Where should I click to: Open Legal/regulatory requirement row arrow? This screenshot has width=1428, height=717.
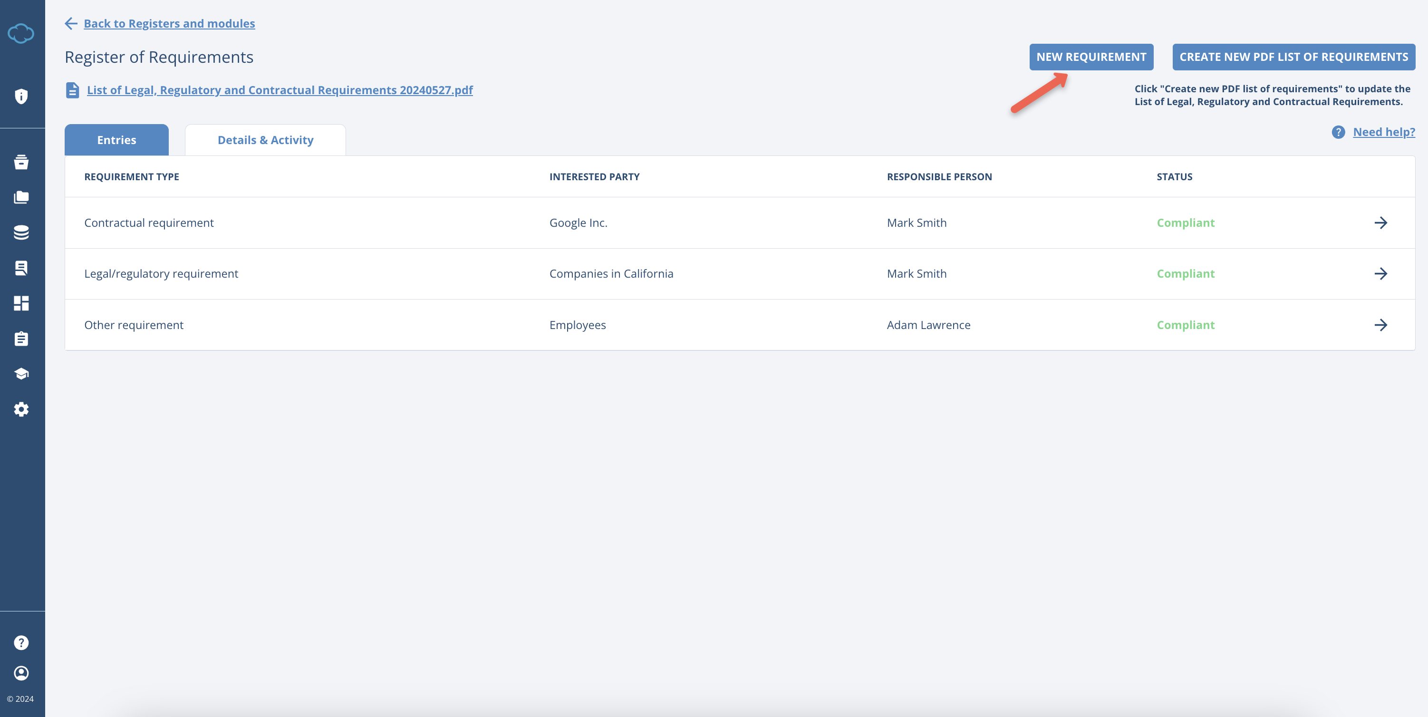click(1380, 274)
